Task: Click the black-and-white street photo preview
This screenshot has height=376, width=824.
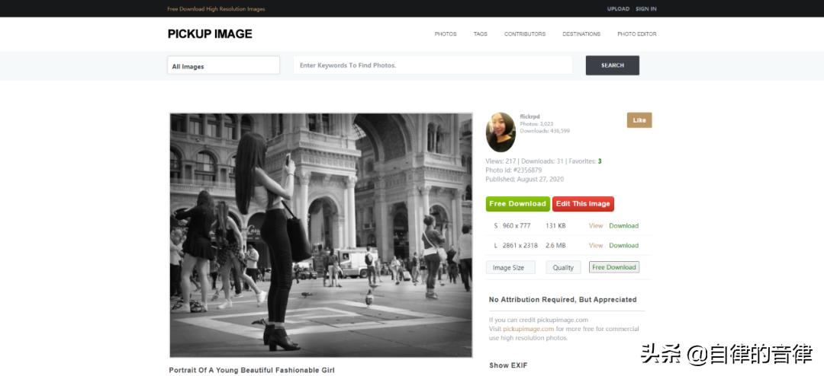Action: pos(320,235)
